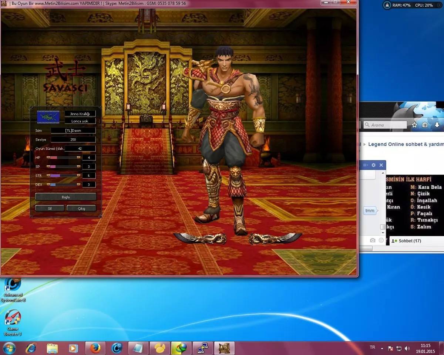This screenshot has width=444, height=355.
Task: Click the Başla button to start the game
Action: click(65, 197)
